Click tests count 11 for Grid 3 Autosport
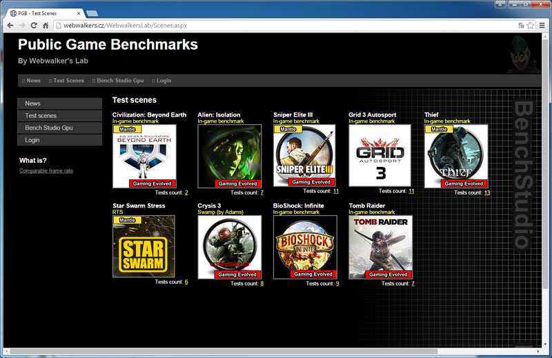Viewport: 552px width, 358px height. (x=411, y=191)
